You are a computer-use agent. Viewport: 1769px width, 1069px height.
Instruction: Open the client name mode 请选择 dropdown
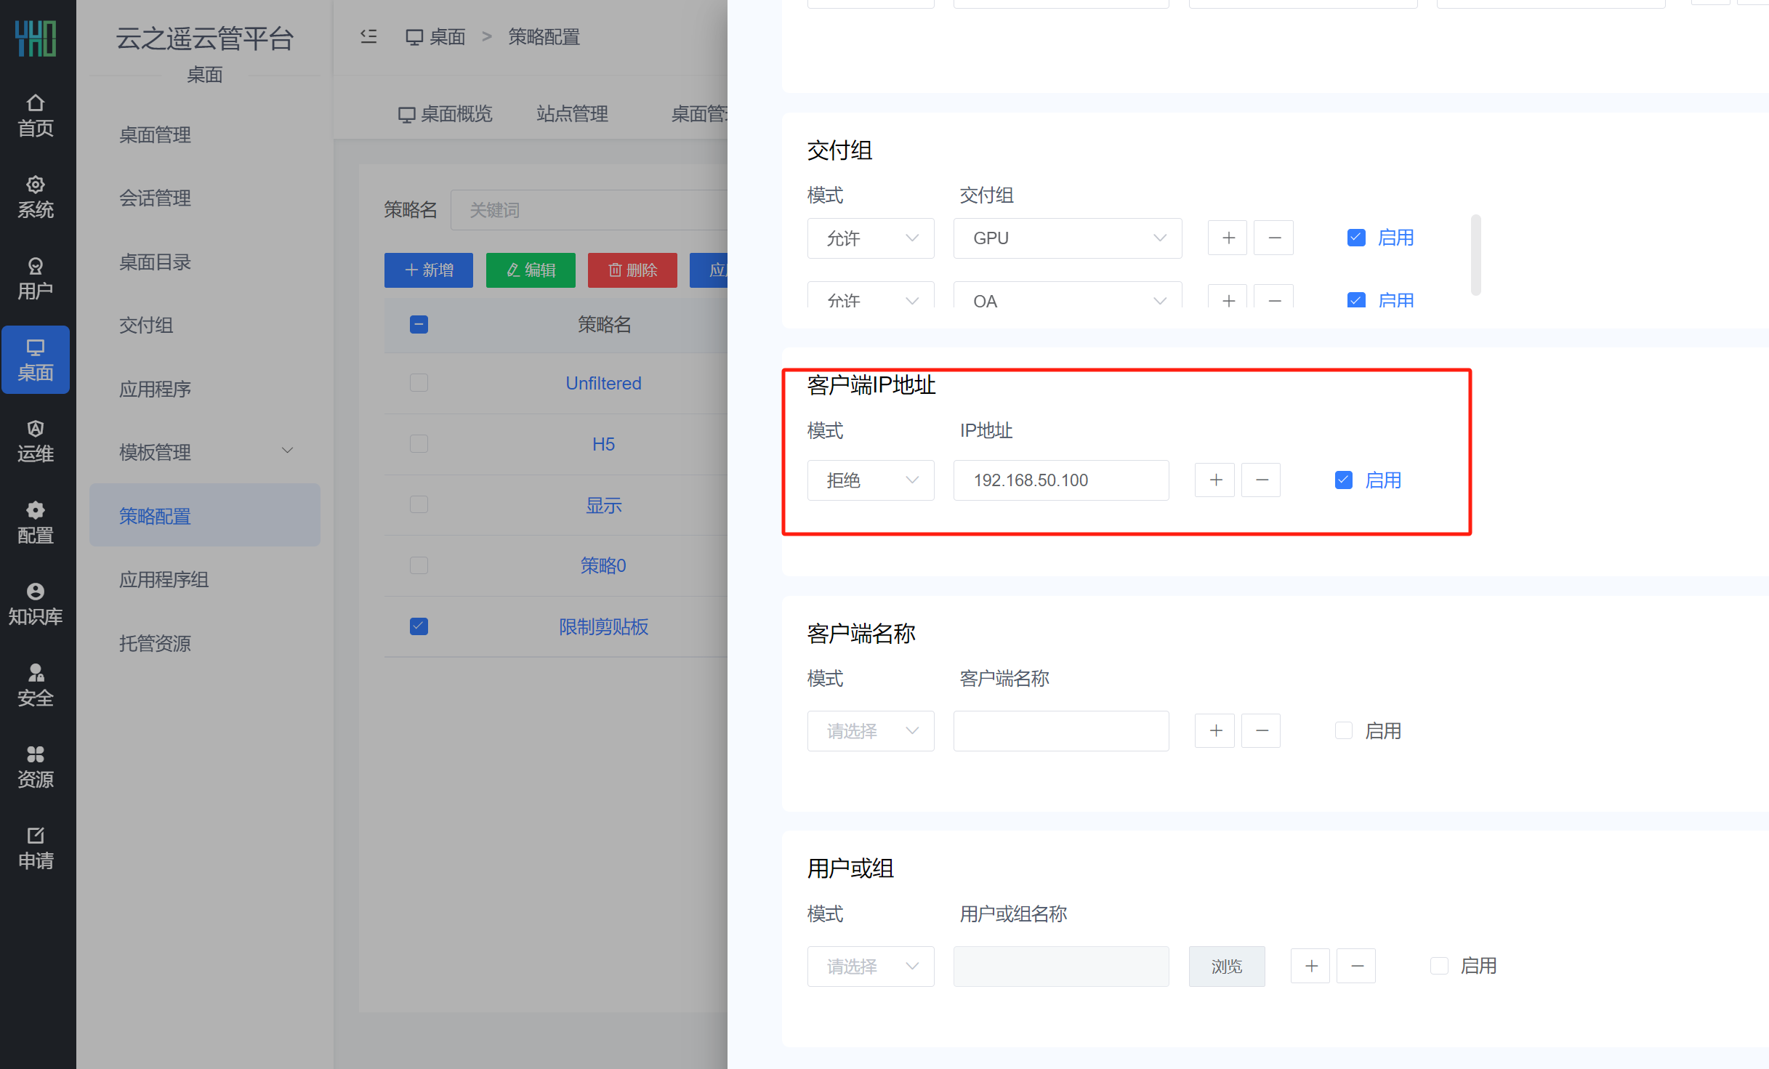tap(871, 731)
